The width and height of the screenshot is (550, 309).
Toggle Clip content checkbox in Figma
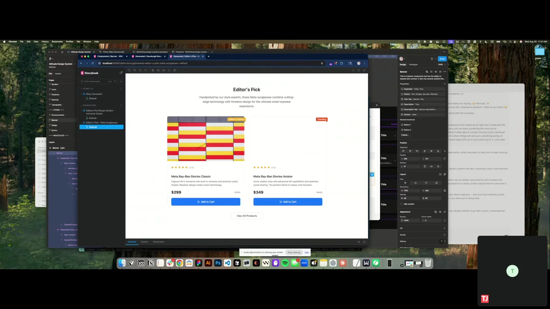(x=401, y=204)
